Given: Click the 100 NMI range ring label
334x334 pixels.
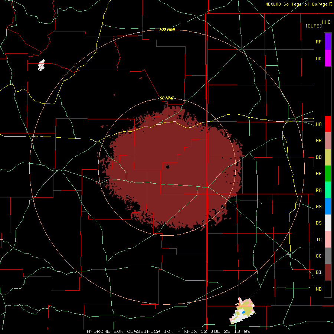Looking at the screenshot, I should [167, 29].
